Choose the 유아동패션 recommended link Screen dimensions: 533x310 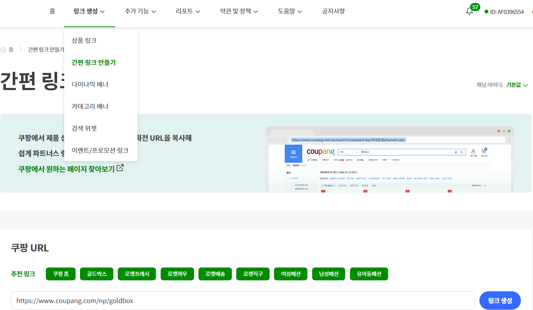[x=369, y=274]
